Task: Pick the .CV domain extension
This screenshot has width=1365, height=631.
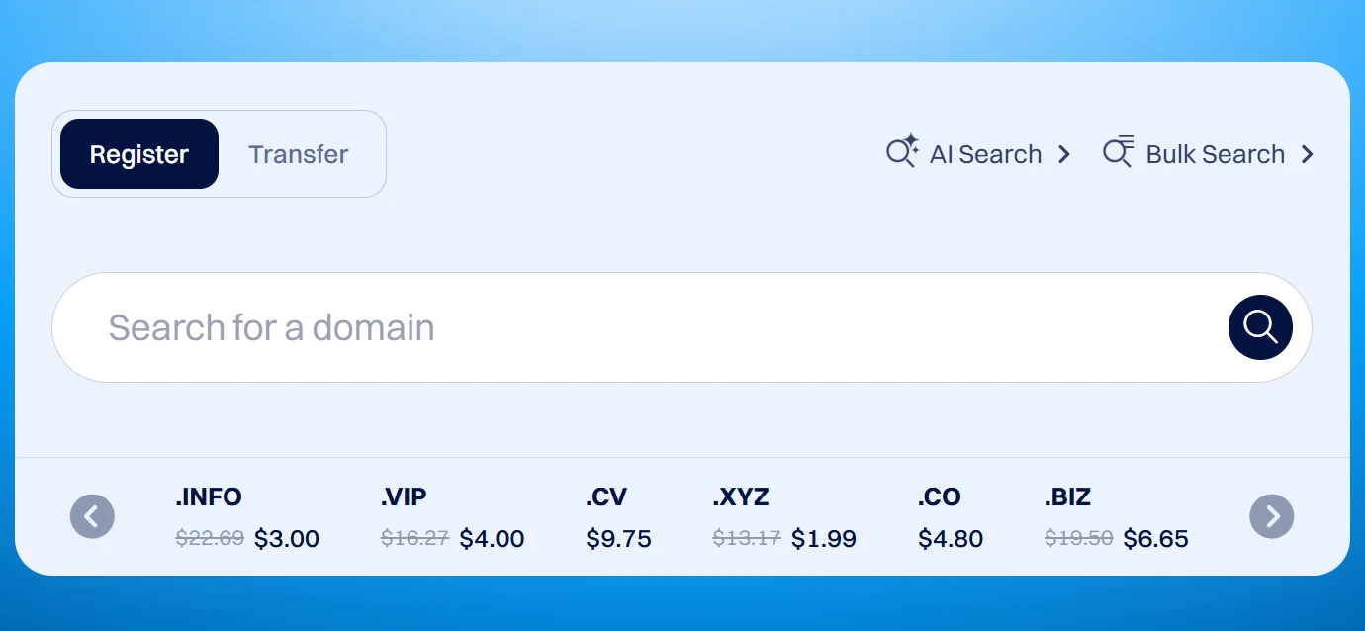Action: [x=606, y=496]
